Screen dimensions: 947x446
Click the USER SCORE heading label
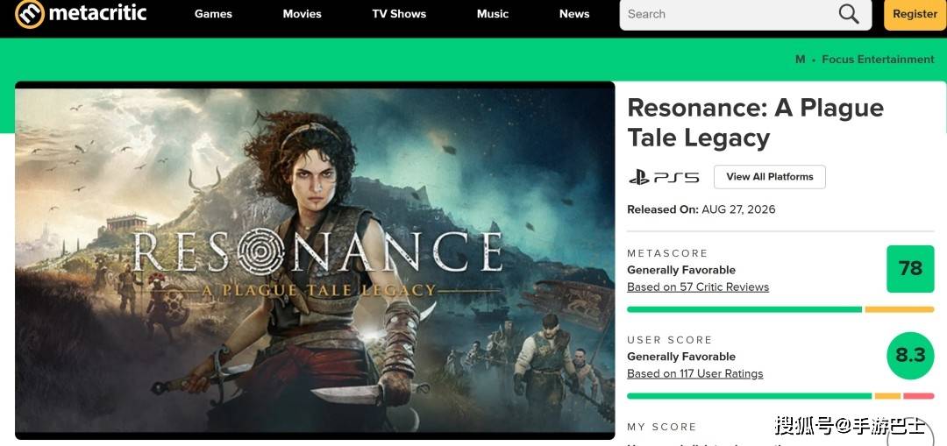click(669, 340)
